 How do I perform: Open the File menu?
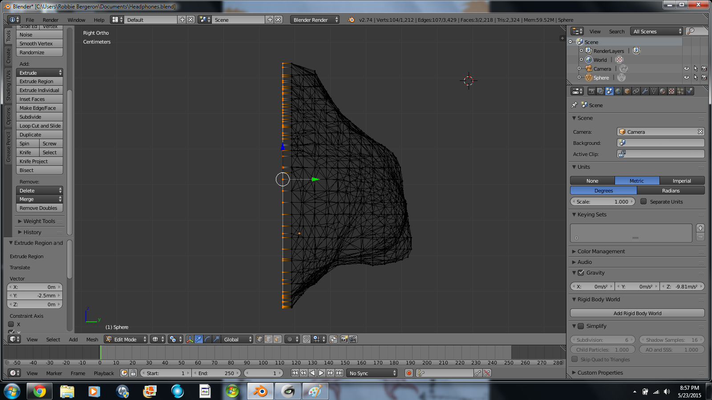pos(30,20)
